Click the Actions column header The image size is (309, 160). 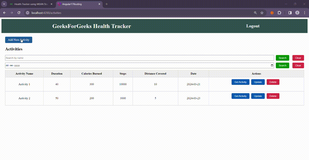pos(256,74)
